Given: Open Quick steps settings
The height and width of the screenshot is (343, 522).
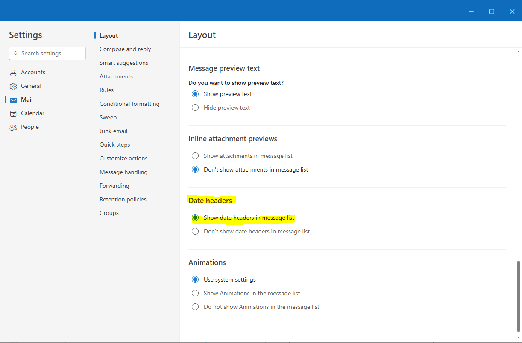Looking at the screenshot, I should pos(114,145).
